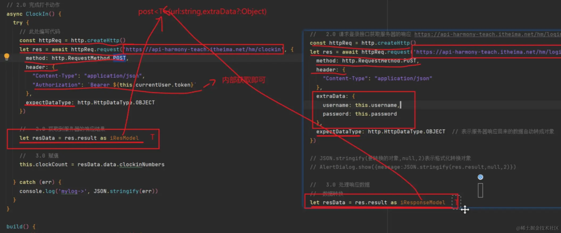Click the yellow lightbulb quick-fix icon
The image size is (561, 233).
(x=7, y=57)
